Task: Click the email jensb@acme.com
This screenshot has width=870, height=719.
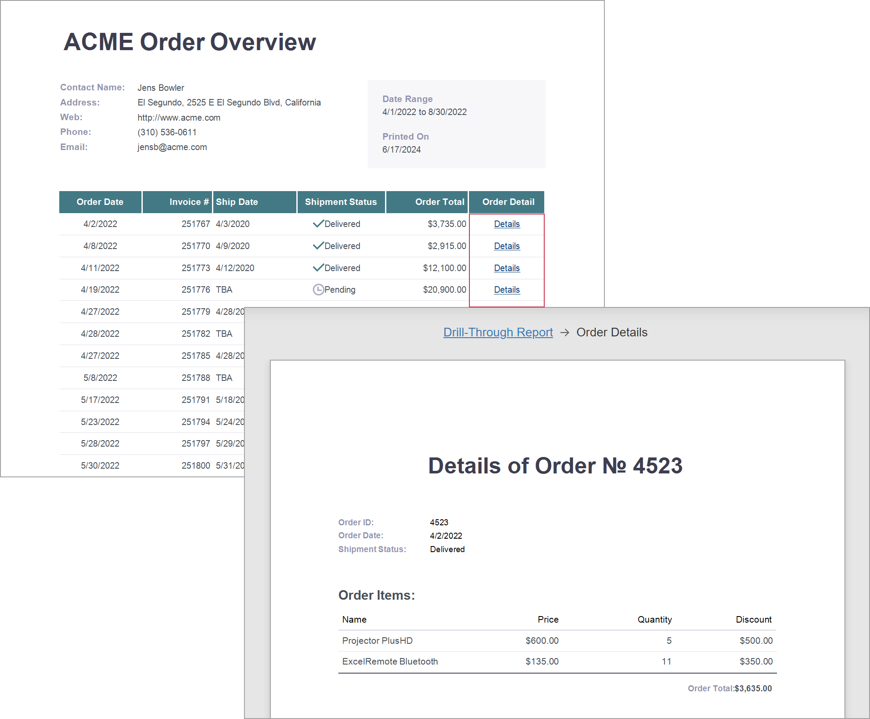Action: point(172,147)
